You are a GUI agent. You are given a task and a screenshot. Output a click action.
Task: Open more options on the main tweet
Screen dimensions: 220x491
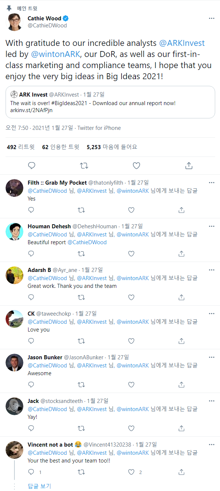[x=211, y=18]
